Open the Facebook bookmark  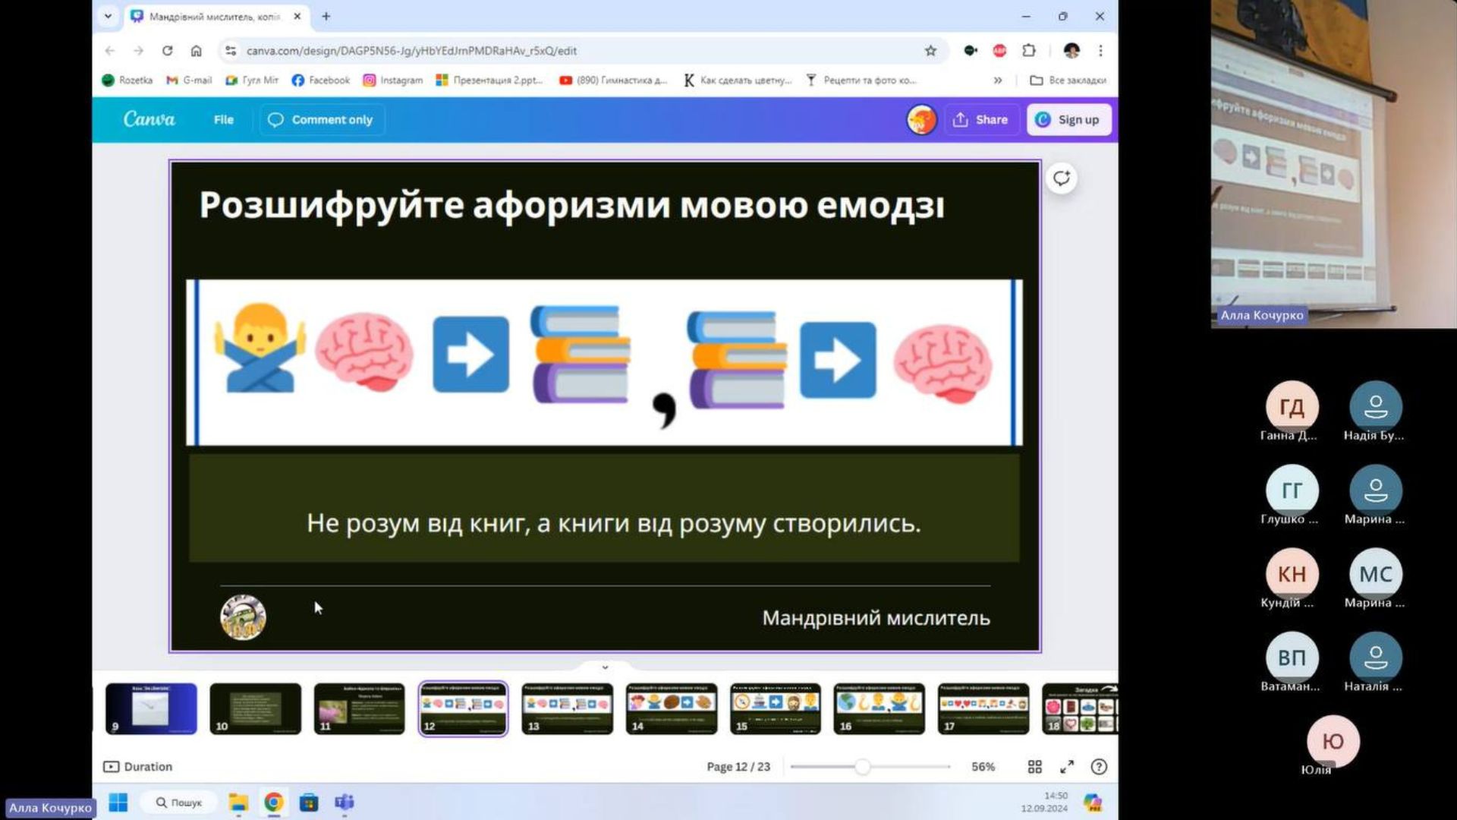320,80
